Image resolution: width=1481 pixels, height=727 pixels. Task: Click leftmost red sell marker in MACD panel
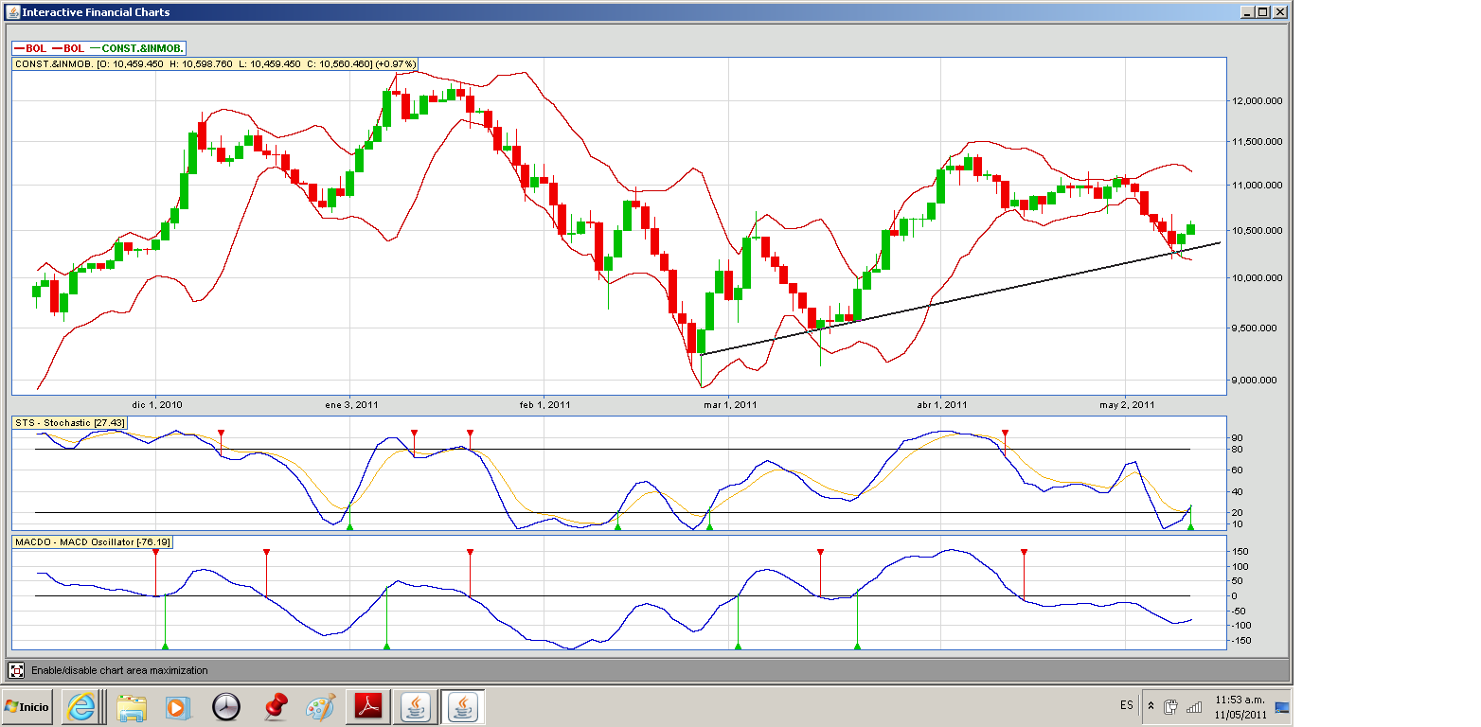click(155, 552)
